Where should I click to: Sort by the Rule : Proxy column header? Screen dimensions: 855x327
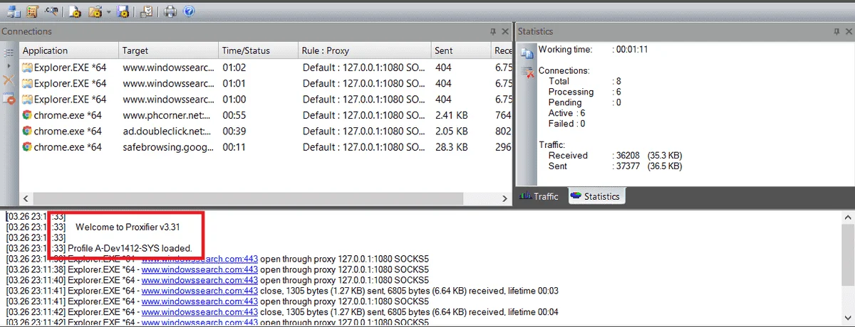[366, 50]
